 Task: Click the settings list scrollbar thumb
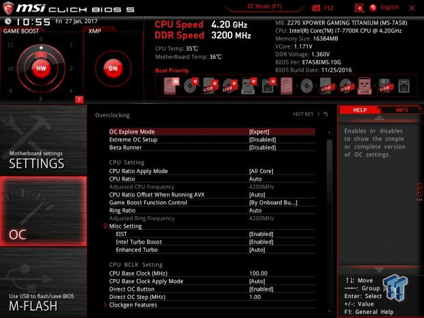coord(330,170)
